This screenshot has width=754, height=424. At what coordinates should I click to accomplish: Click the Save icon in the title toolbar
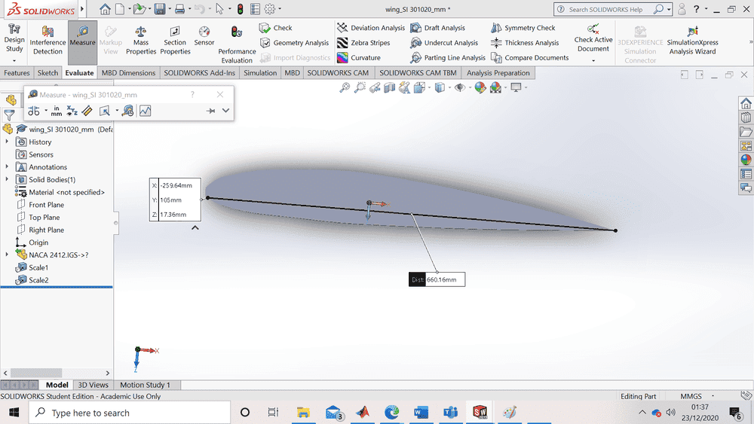point(159,9)
